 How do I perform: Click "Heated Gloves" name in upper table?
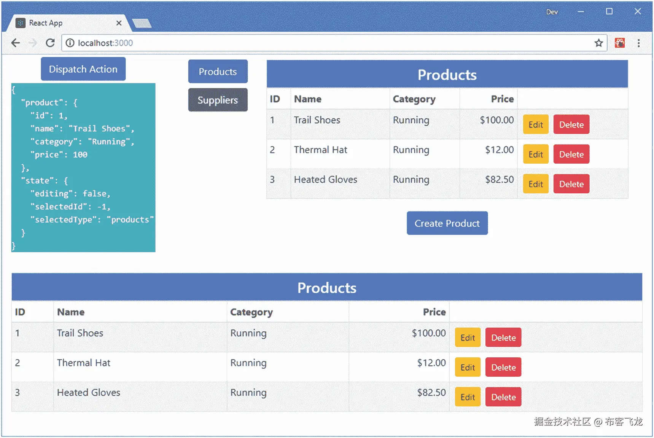[x=326, y=180]
